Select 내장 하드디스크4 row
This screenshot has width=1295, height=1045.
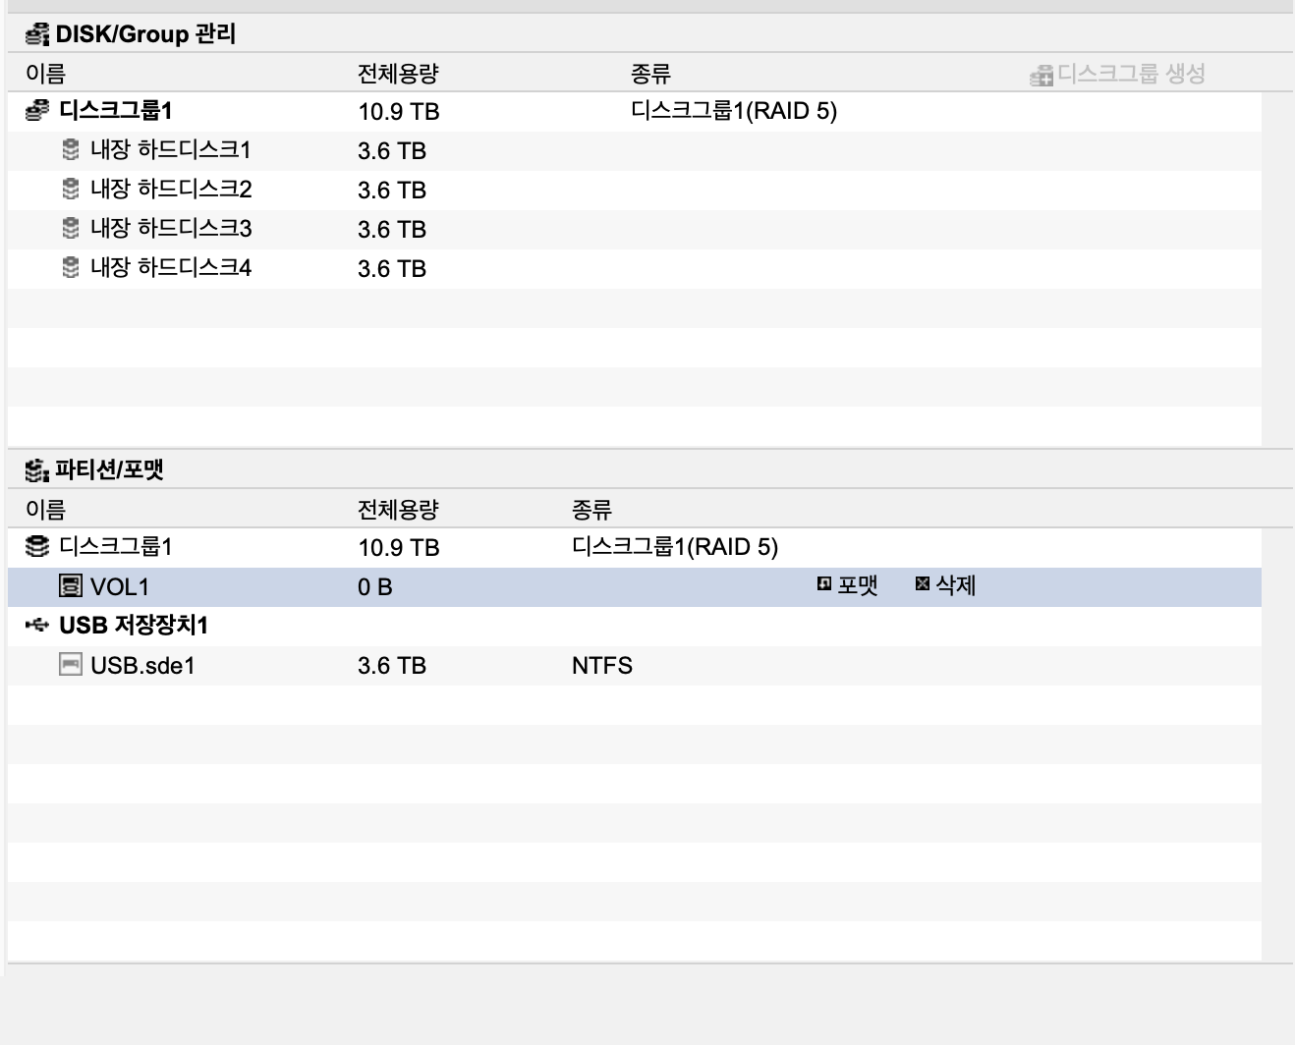tap(634, 268)
